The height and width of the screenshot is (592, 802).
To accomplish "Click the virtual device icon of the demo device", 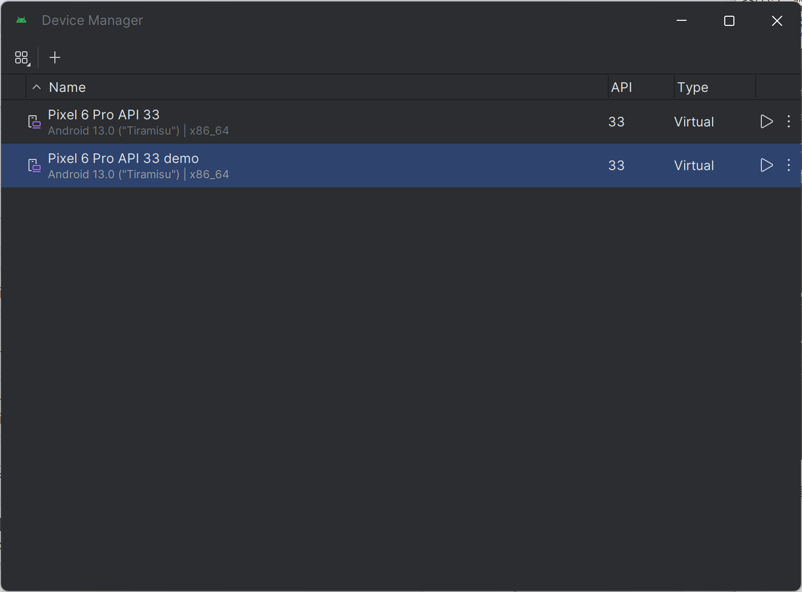I will coord(34,166).
